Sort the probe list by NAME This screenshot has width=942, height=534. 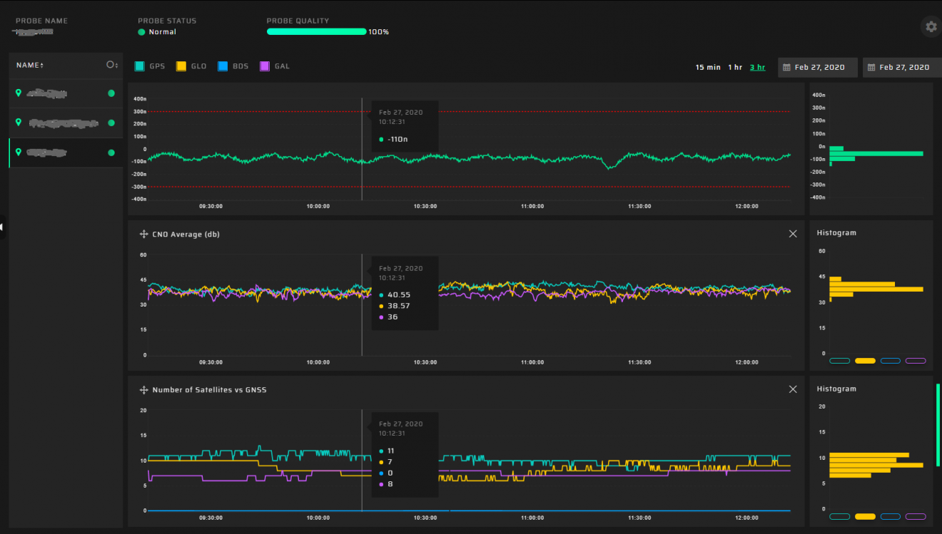tap(30, 66)
